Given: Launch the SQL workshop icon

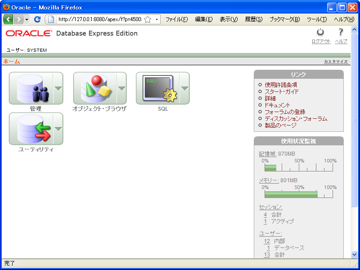Looking at the screenshot, I should pyautogui.click(x=159, y=88).
